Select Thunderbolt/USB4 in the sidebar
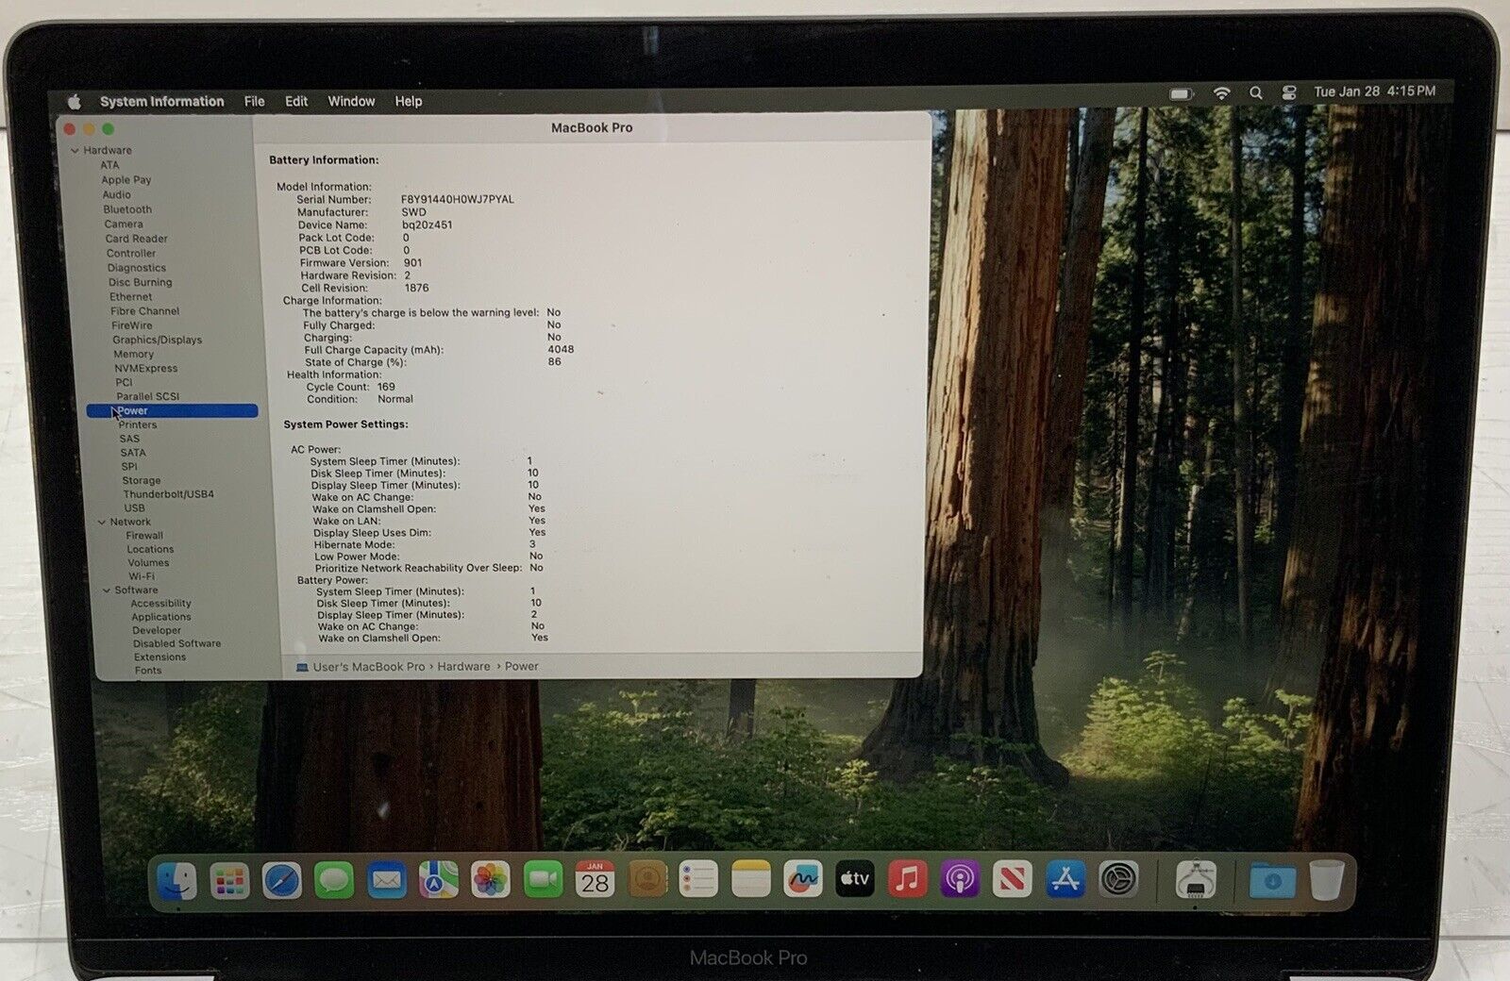The image size is (1510, 981). [169, 493]
